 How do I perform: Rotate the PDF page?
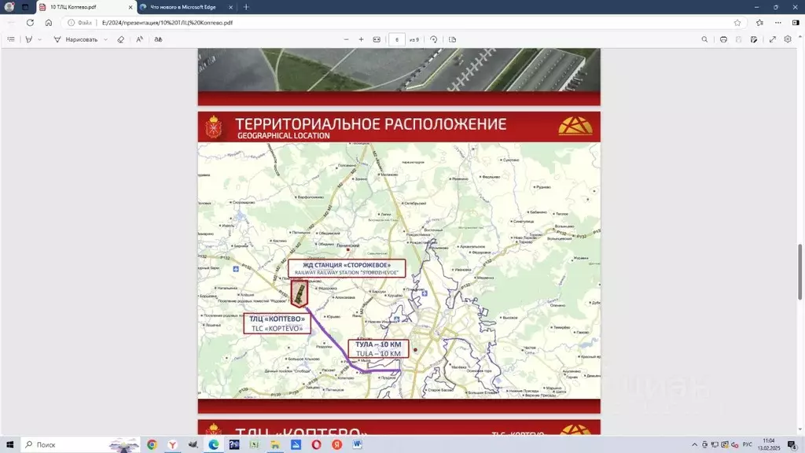(x=434, y=39)
